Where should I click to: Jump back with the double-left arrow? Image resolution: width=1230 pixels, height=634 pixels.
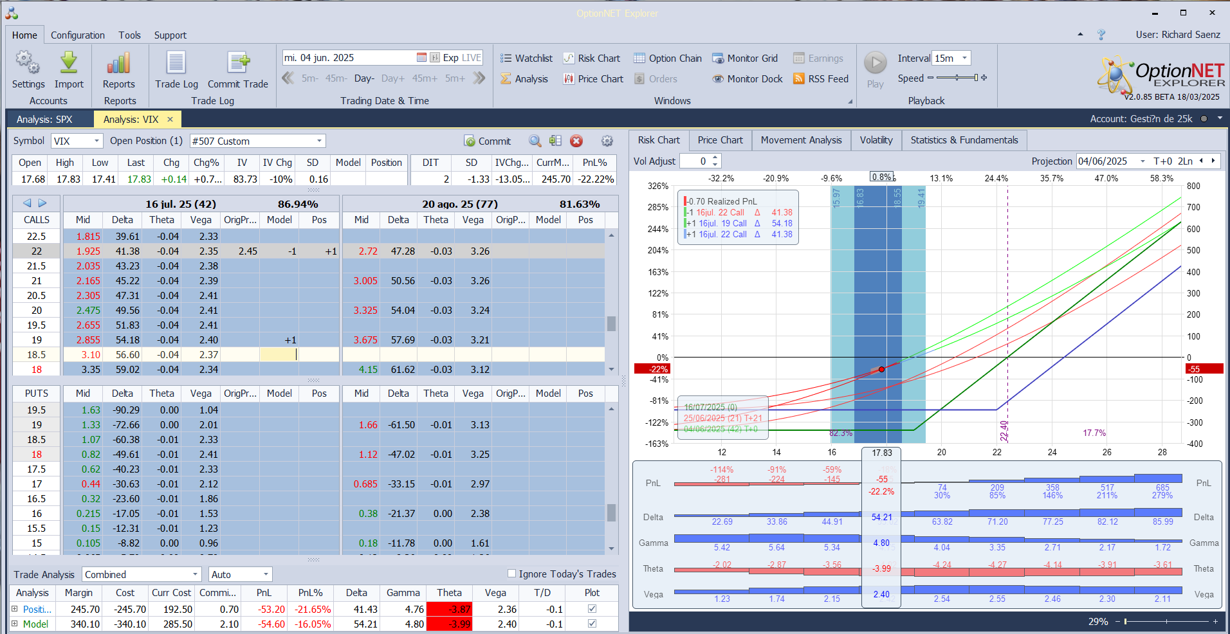(x=288, y=78)
